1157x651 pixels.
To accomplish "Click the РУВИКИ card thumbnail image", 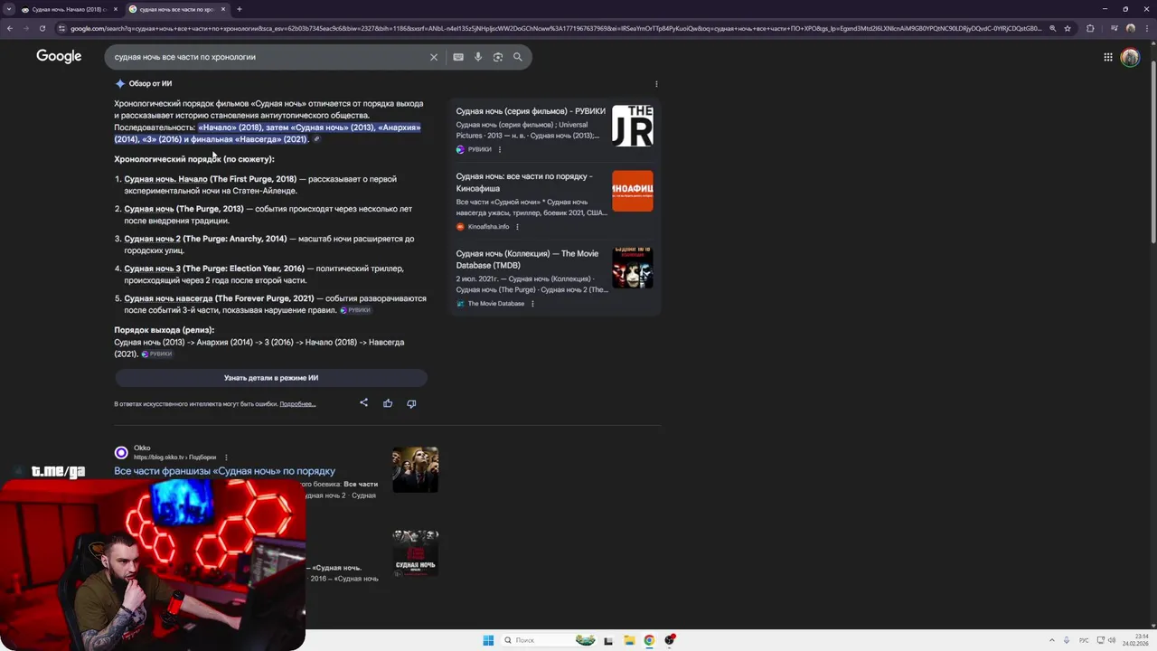I will [632, 126].
